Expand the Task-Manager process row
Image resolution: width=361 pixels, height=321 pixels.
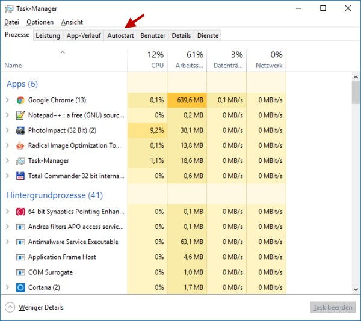point(7,160)
